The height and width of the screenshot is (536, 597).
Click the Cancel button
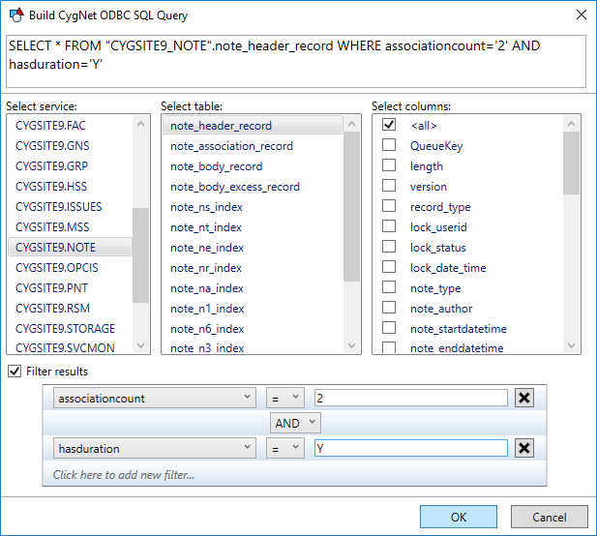pos(549,517)
